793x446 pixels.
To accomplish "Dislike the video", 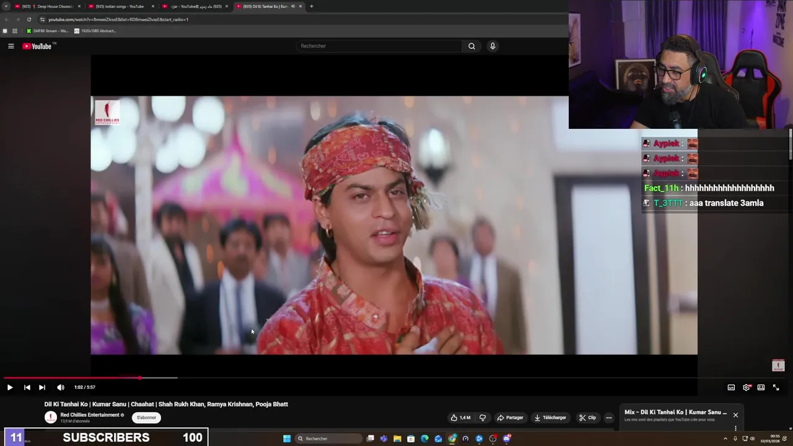I will (483, 418).
